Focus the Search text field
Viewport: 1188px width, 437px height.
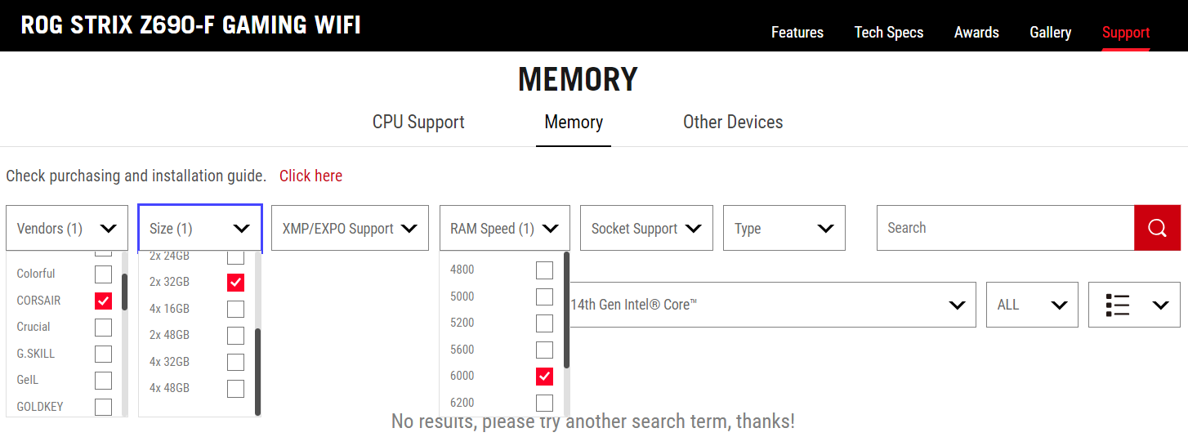coord(1005,228)
